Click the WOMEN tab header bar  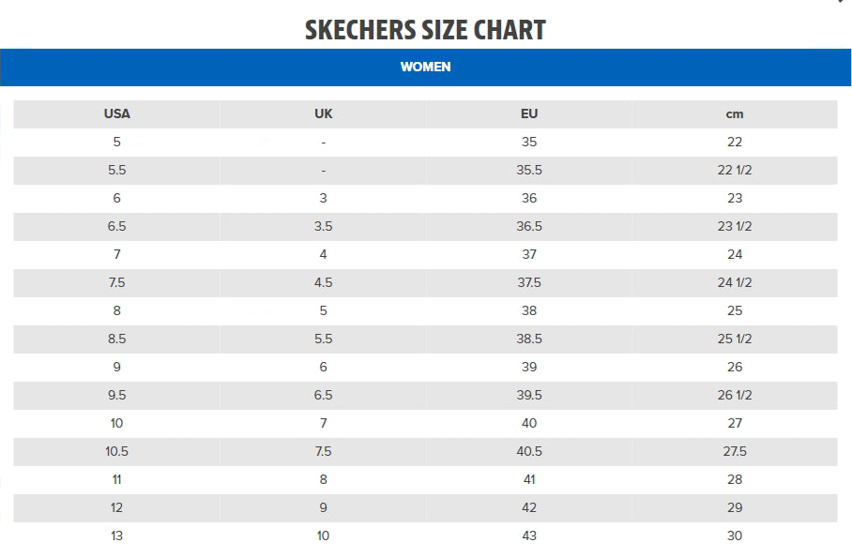[x=425, y=68]
